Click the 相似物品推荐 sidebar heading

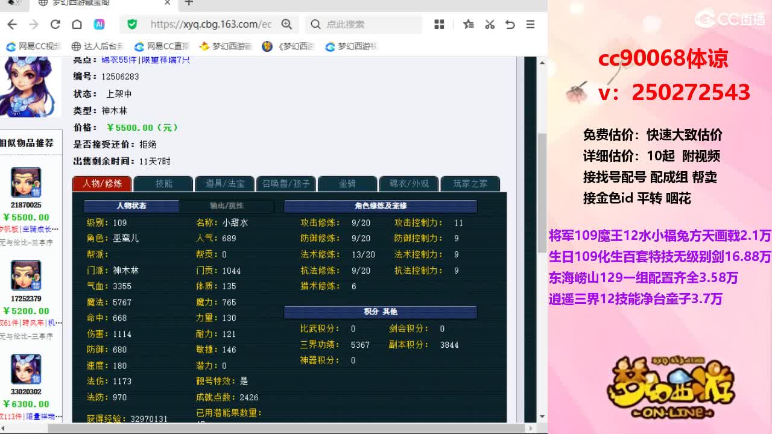[x=27, y=143]
